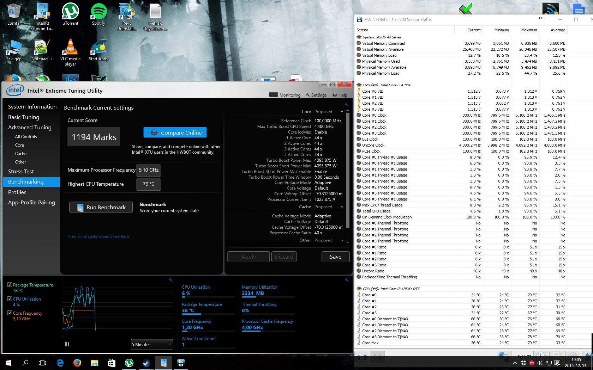Image resolution: width=593 pixels, height=370 pixels.
Task: Open Stress Test section
Action: [x=21, y=171]
